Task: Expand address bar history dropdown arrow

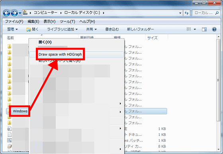Action: pyautogui.click(x=180, y=13)
